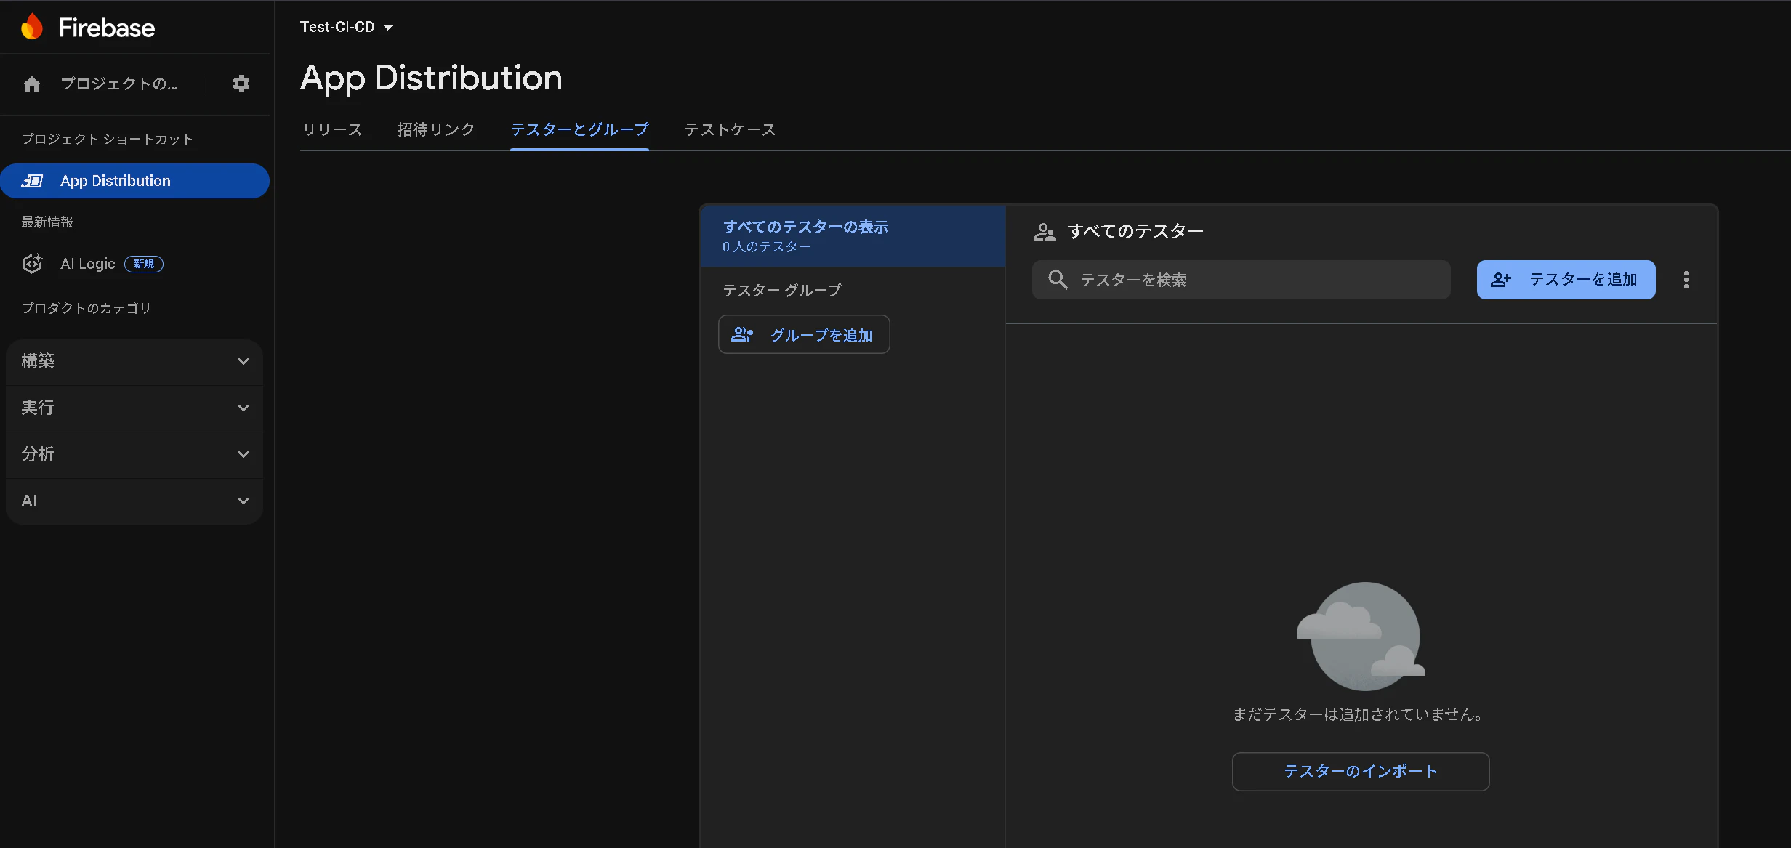Click the すべてのテスター panel title
This screenshot has width=1791, height=848.
point(1135,231)
